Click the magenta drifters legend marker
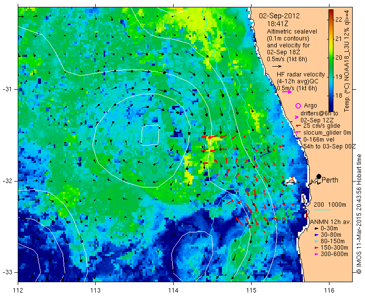365x296 pixels. pos(296,117)
